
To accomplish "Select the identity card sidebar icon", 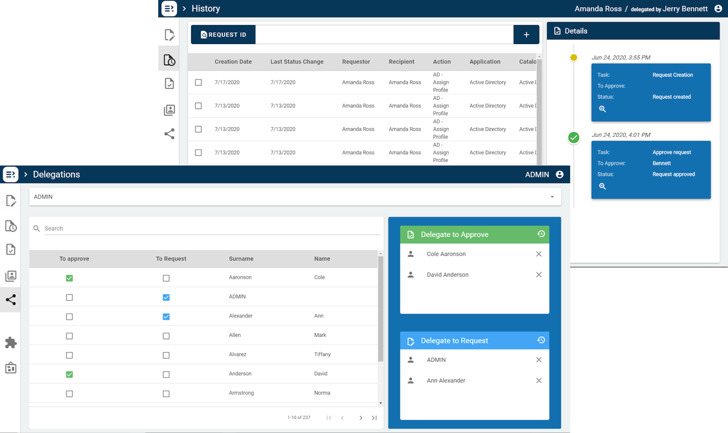I will 10,276.
